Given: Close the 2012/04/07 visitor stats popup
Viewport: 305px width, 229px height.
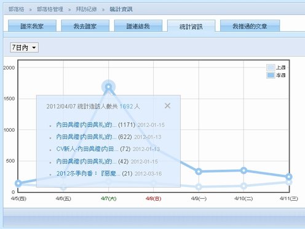Looking at the screenshot, I should (x=167, y=106).
